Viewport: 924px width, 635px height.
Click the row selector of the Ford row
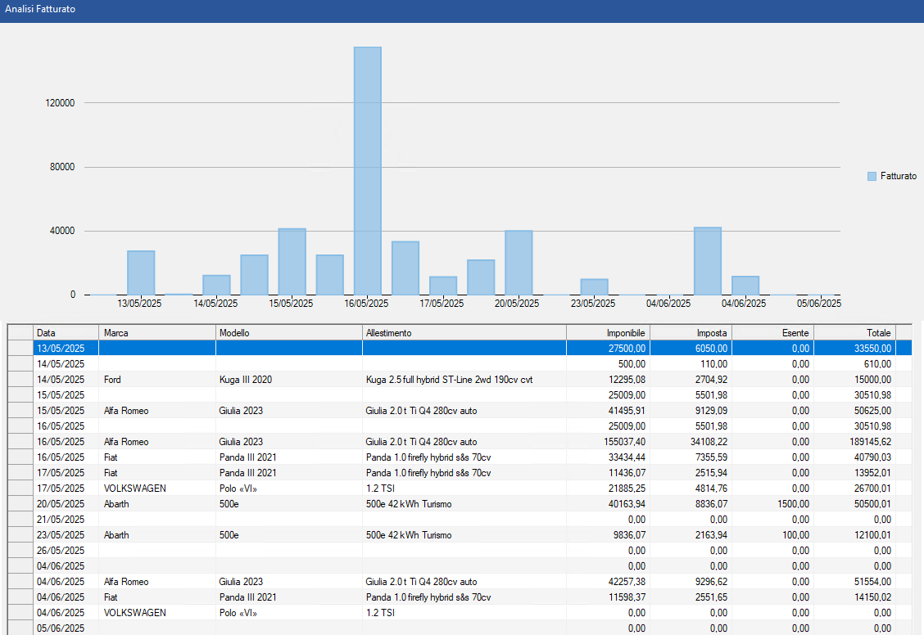(x=20, y=380)
